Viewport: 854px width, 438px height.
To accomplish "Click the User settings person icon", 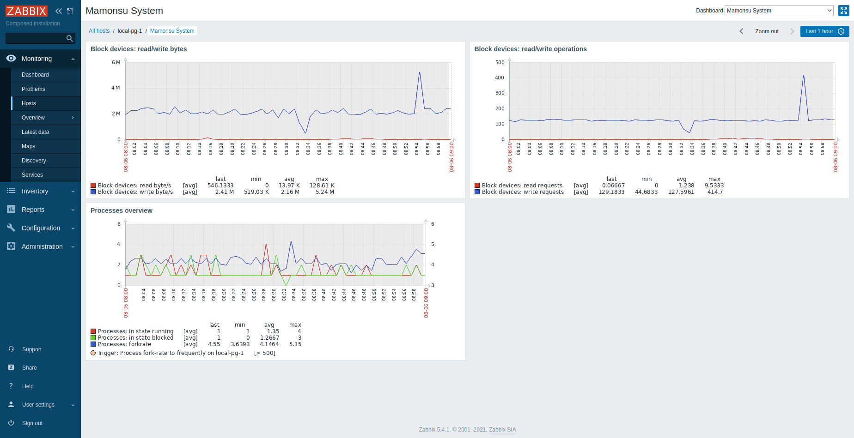I will tap(11, 404).
